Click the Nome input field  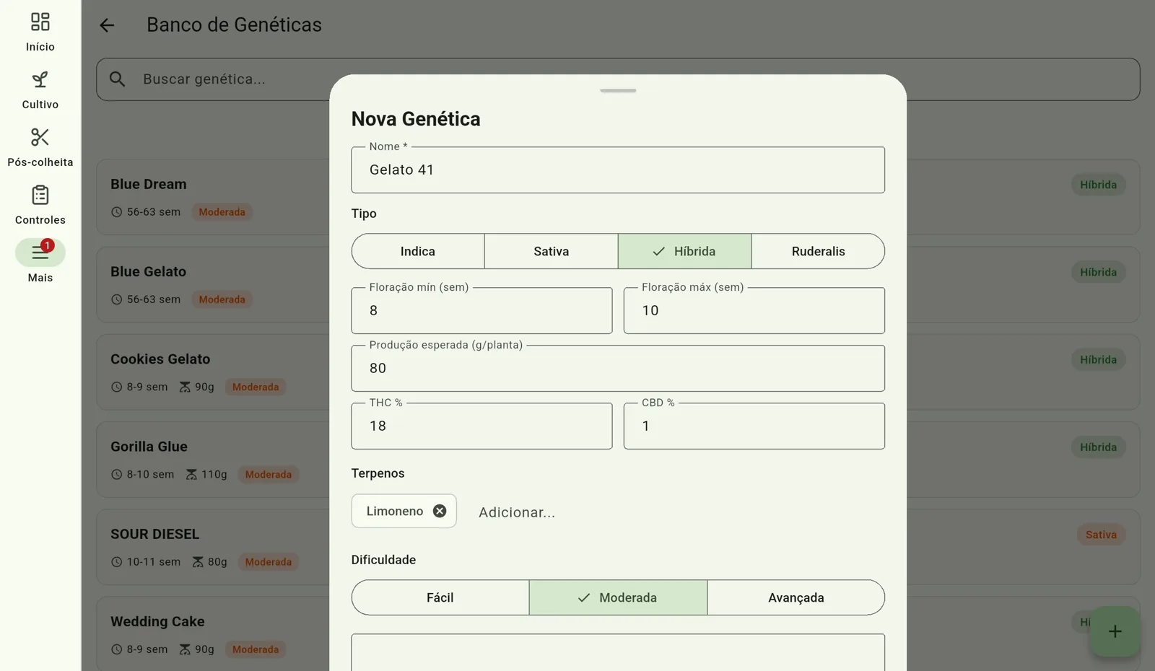618,170
